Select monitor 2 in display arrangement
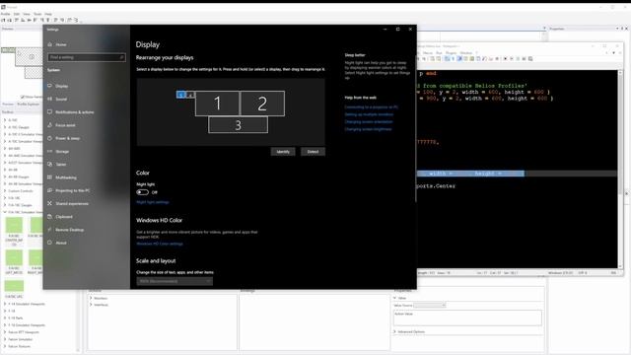Screen dimensions: 631x355 [x=262, y=104]
